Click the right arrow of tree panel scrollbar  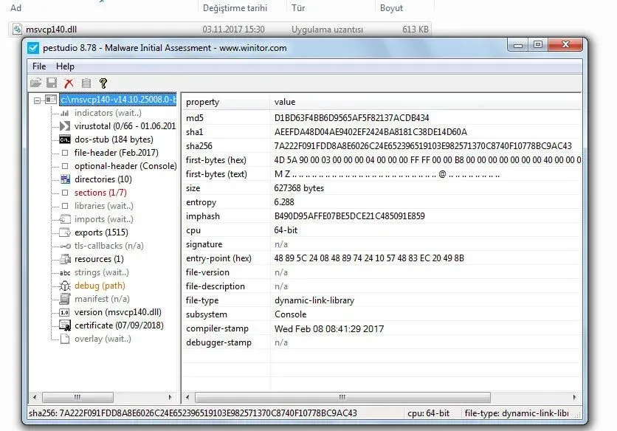(171, 397)
